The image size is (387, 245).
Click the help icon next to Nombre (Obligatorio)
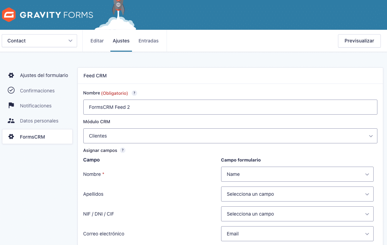(134, 93)
